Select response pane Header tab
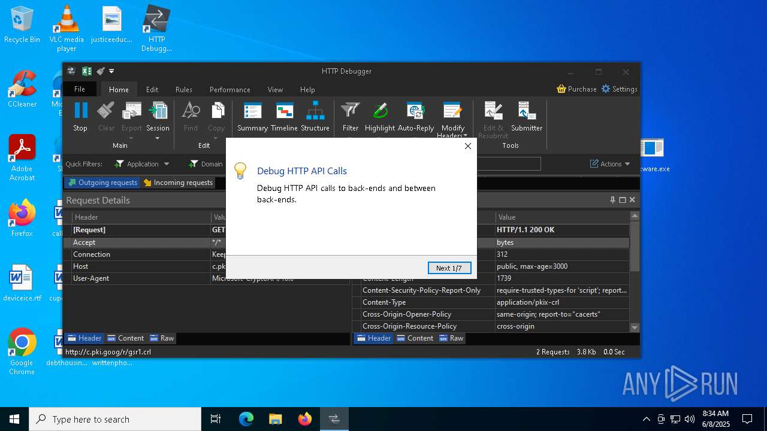Screen dimensions: 767x431 pos(374,338)
